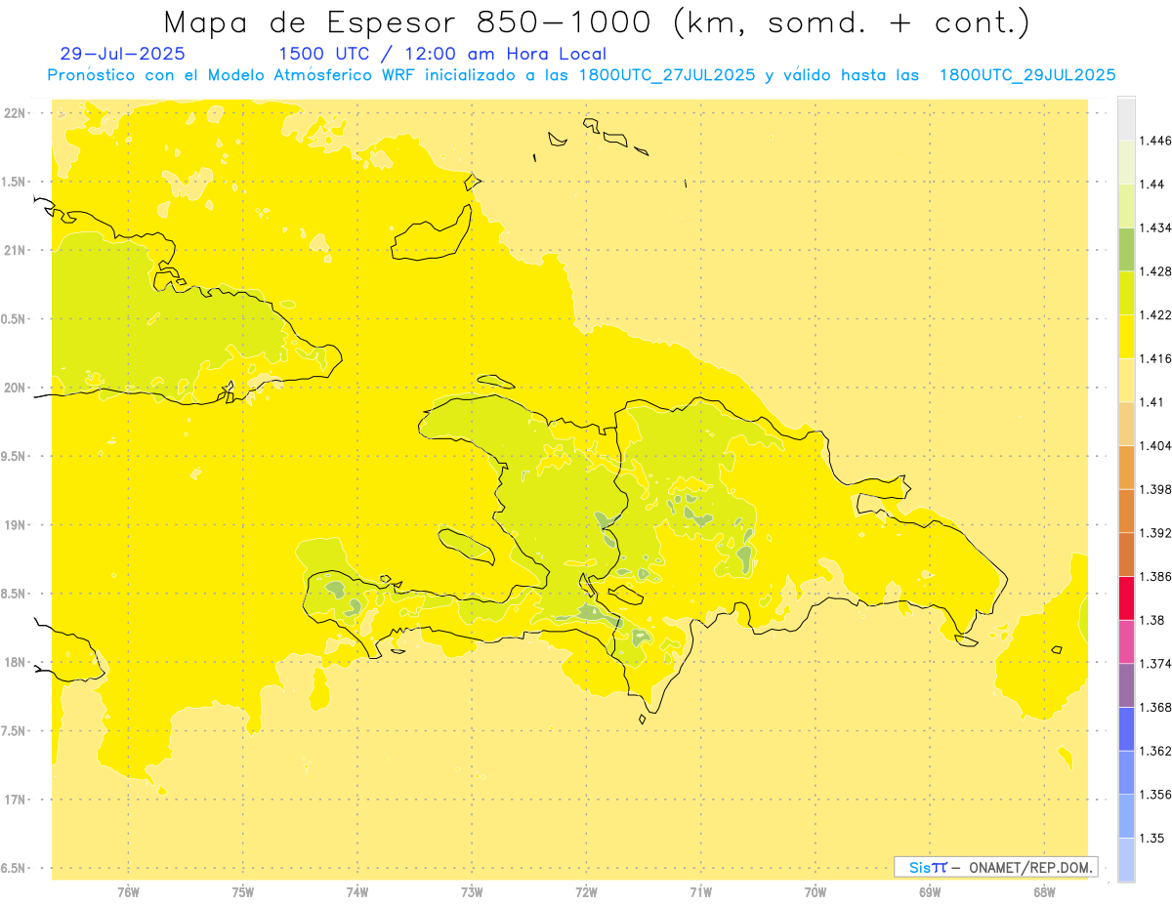Viewport: 1172px width, 905px height.
Task: Click the 21N latitude label
Action: [x=16, y=251]
